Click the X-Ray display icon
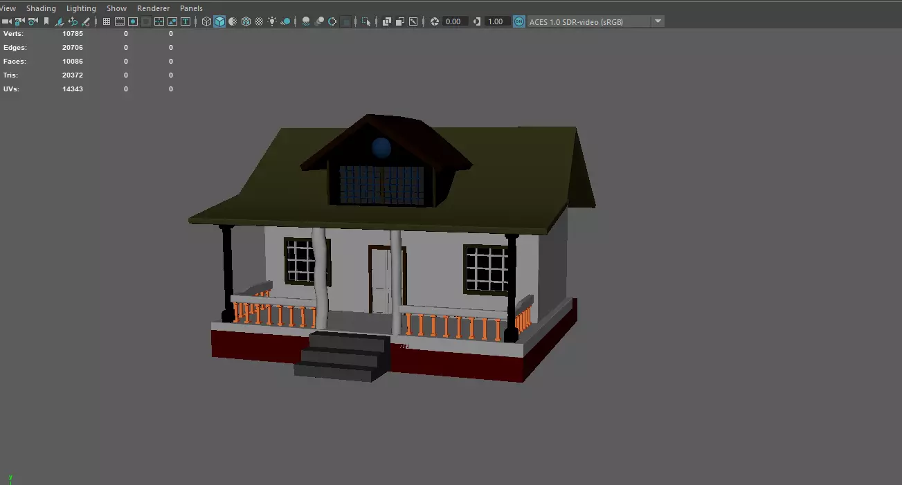902x485 pixels. click(x=387, y=21)
